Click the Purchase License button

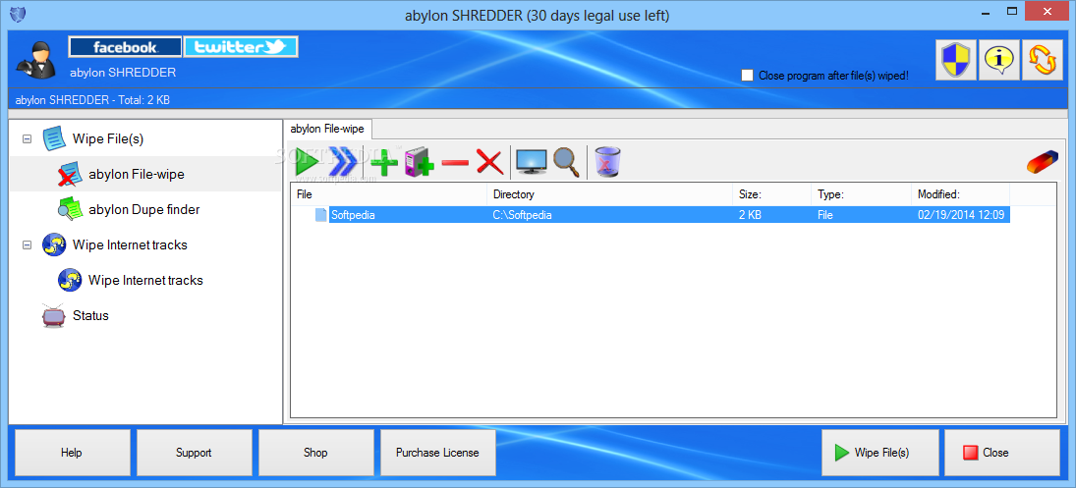[x=438, y=453]
